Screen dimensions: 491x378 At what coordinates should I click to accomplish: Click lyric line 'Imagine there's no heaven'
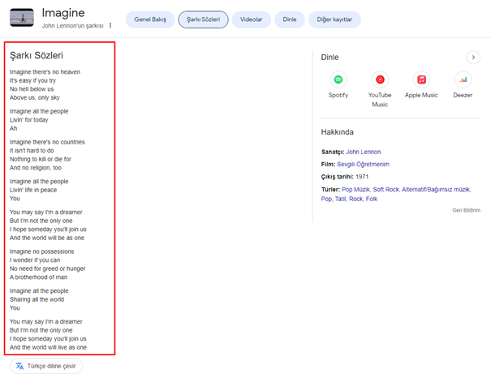(x=45, y=72)
